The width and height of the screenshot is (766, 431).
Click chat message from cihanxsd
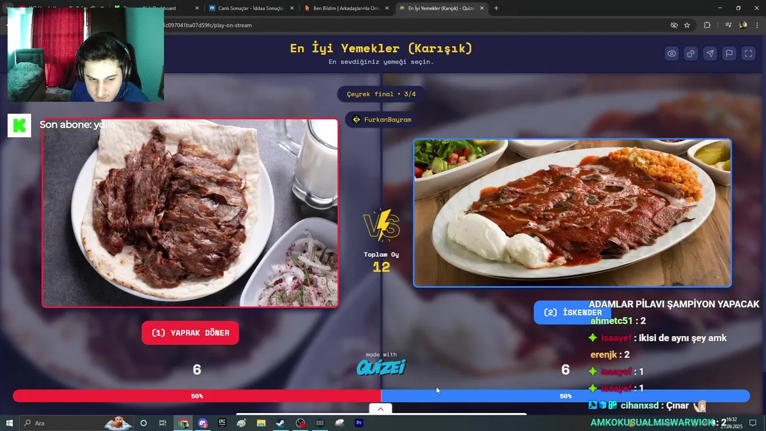[648, 405]
